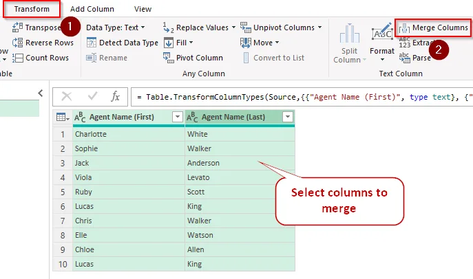Click inside the formula bar text
This screenshot has width=473, height=279.
point(302,97)
